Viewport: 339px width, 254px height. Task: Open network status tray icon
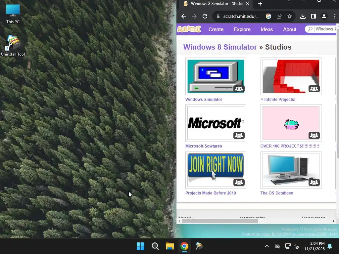(288, 246)
